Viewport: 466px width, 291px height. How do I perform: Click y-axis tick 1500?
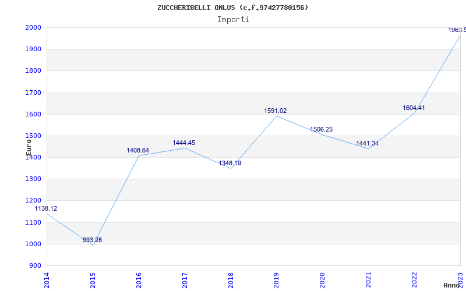(32, 136)
